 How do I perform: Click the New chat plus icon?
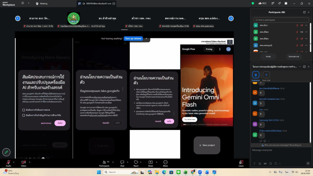(x=266, y=75)
